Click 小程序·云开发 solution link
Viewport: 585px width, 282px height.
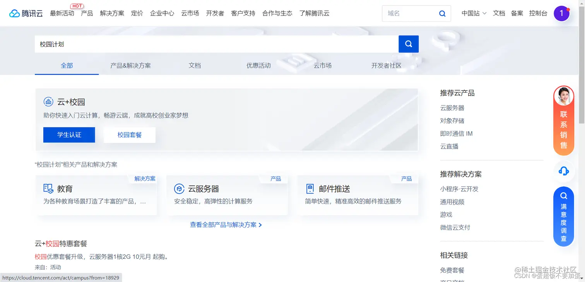tap(459, 189)
